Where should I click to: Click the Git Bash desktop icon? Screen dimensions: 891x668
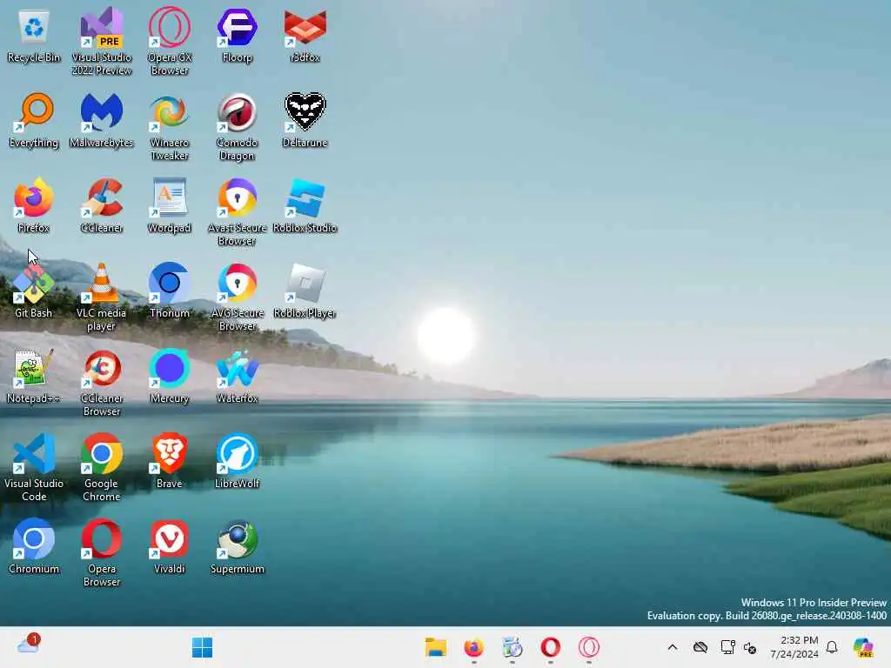(x=34, y=291)
